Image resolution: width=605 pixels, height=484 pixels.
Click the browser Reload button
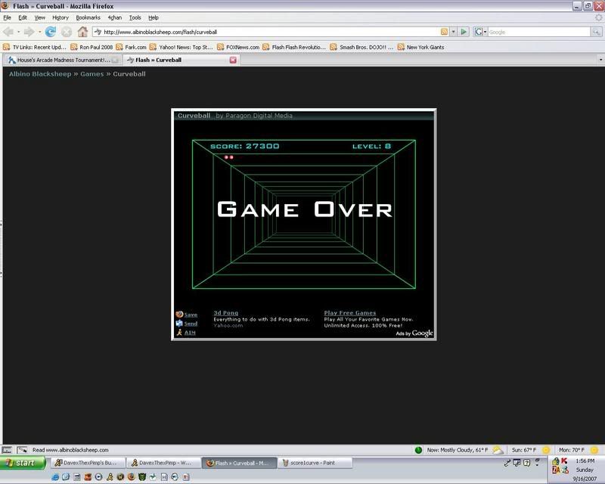click(x=51, y=32)
